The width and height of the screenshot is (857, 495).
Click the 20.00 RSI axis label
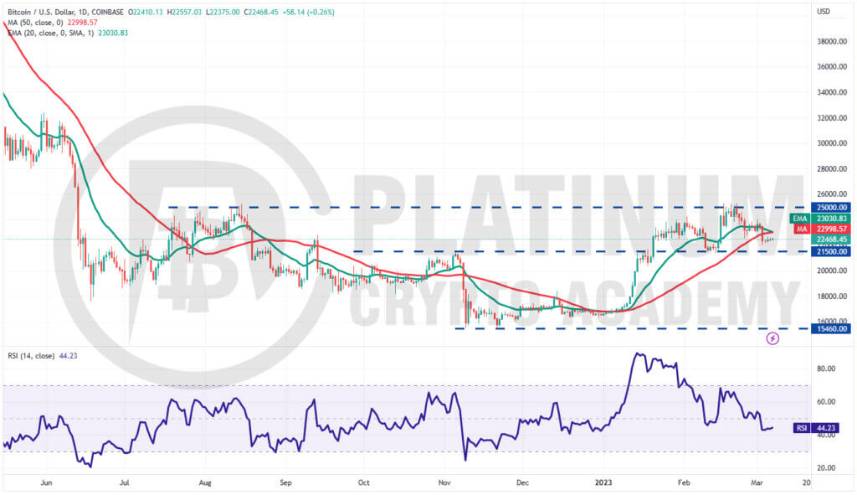[x=826, y=468]
